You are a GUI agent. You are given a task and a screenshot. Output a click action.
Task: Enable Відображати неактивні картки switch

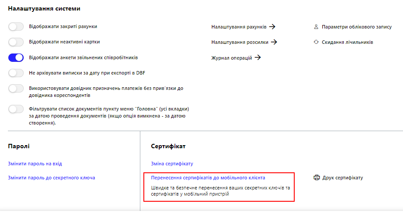click(16, 42)
